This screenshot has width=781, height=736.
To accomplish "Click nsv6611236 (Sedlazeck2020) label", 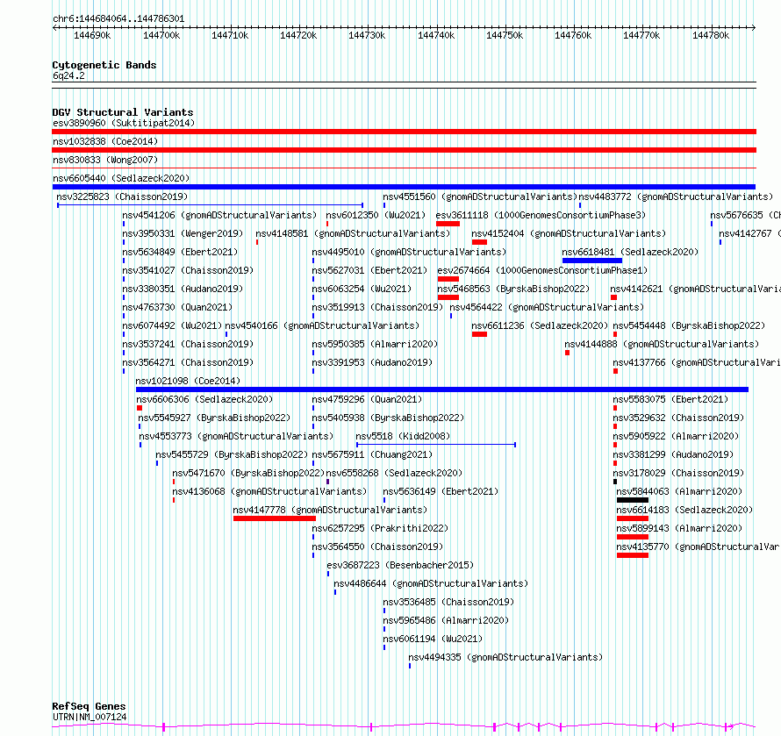I will pos(540,325).
